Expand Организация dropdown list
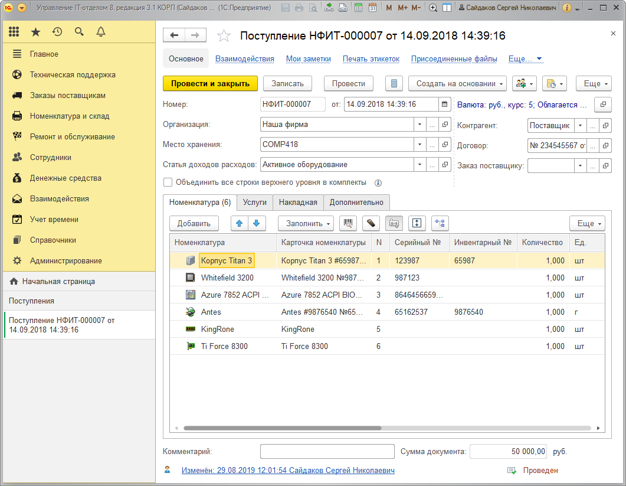Image resolution: width=626 pixels, height=486 pixels. tap(419, 124)
